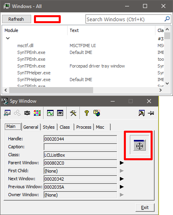Click the Handle field showing 00020344
Image resolution: width=173 pixels, height=215 pixels.
[x=80, y=139]
